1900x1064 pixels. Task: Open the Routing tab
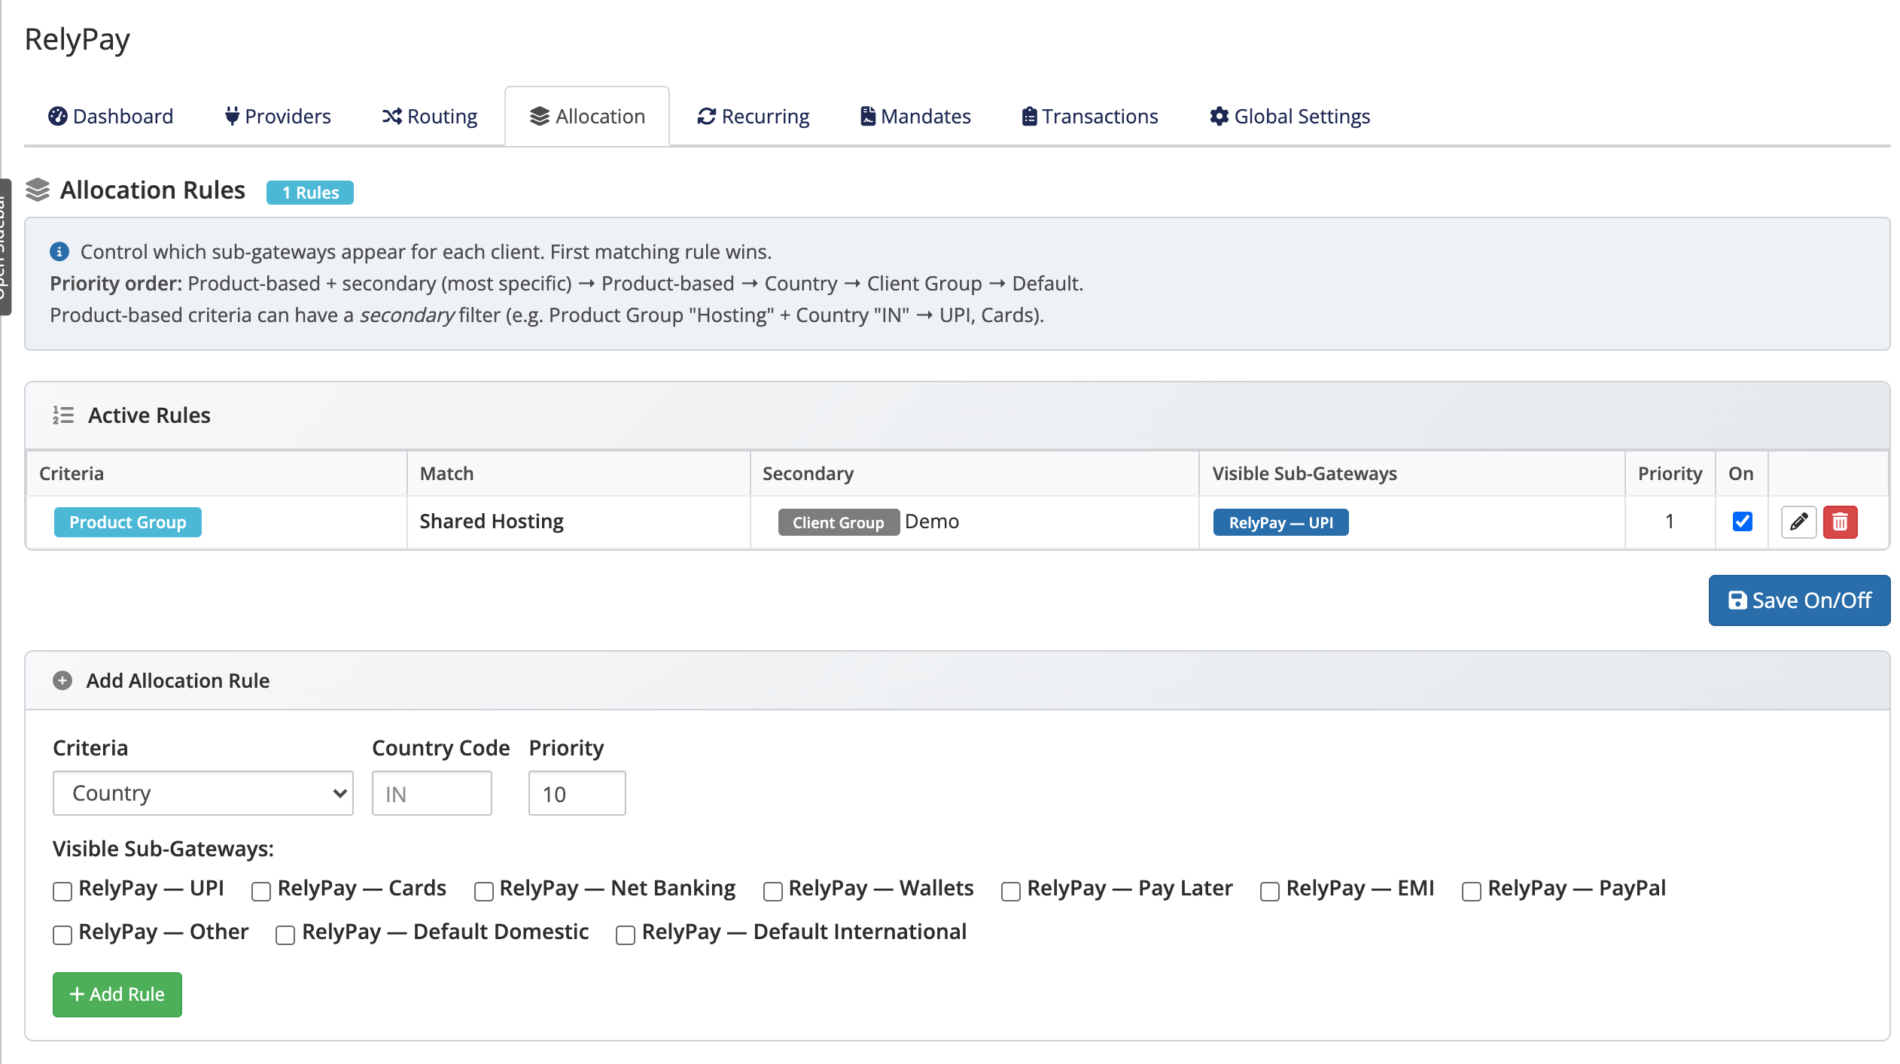pyautogui.click(x=430, y=116)
